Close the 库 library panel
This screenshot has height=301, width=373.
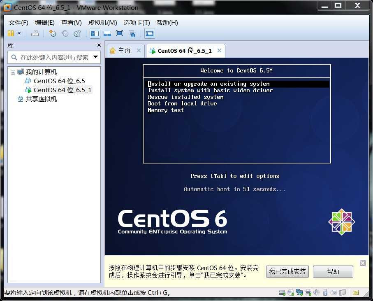tap(99, 45)
